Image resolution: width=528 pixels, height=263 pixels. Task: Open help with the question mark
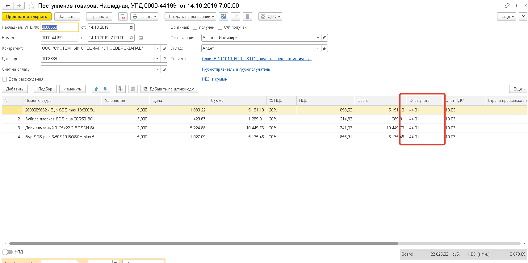pos(523,16)
